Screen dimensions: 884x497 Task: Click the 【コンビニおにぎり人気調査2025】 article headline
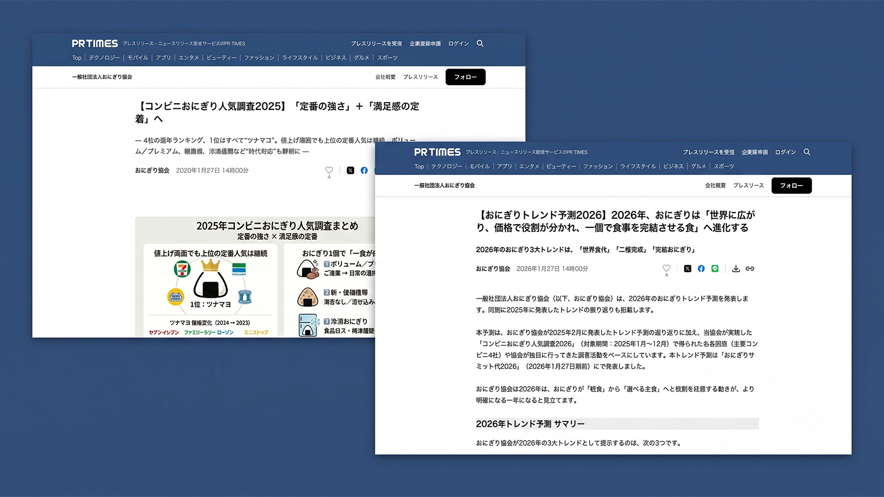coord(277,113)
